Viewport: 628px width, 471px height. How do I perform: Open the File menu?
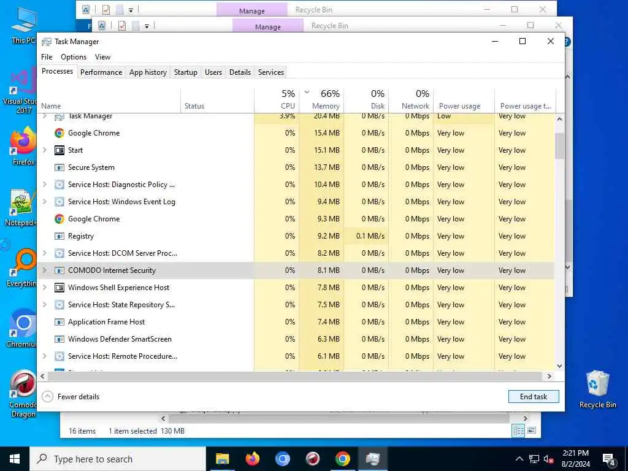click(x=47, y=57)
